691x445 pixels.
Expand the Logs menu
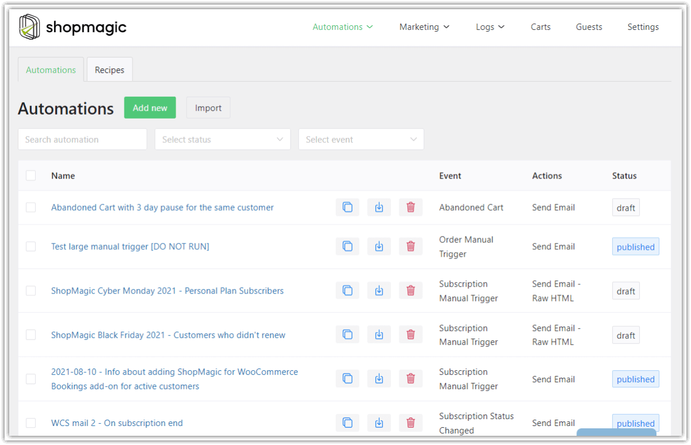click(x=490, y=26)
